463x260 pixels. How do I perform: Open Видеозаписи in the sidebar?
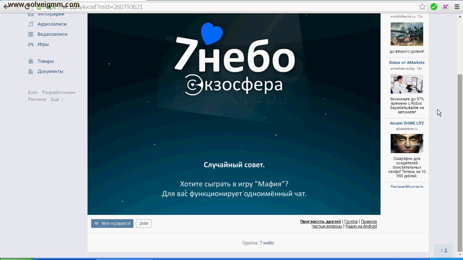pos(52,34)
